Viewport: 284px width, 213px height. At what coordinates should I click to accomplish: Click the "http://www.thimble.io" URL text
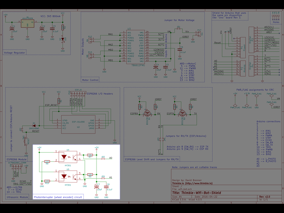pos(199,183)
